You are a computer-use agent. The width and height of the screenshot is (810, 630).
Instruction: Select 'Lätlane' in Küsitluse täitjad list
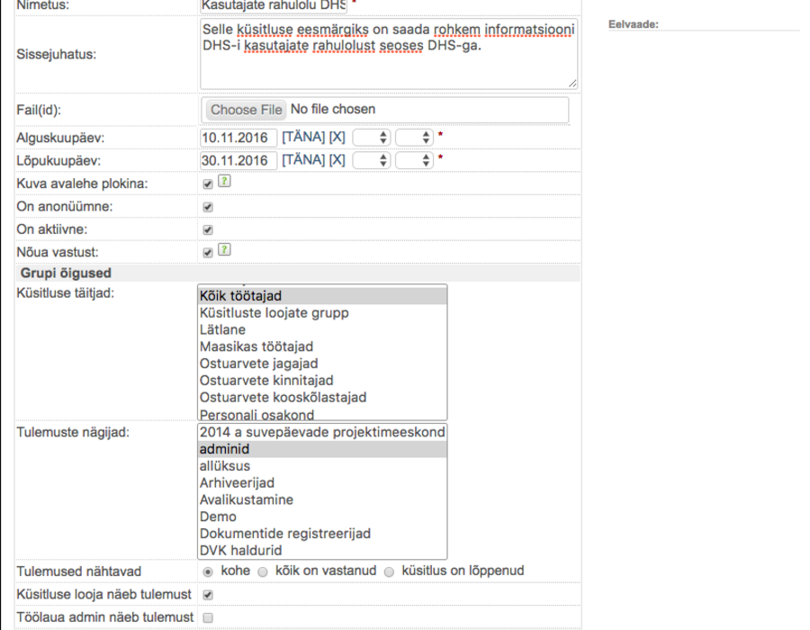pyautogui.click(x=322, y=330)
